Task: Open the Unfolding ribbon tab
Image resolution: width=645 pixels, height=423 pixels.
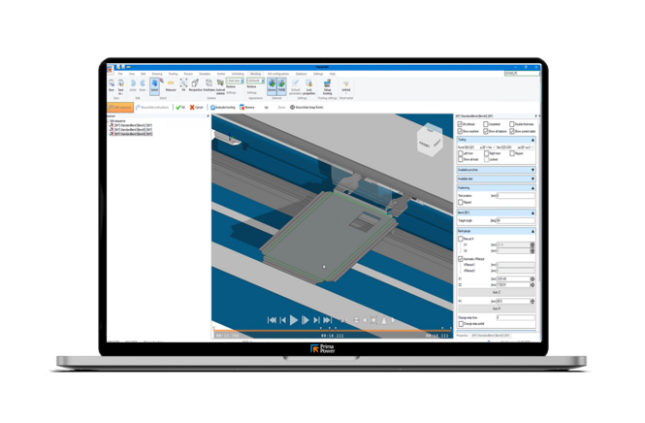Action: (x=238, y=74)
